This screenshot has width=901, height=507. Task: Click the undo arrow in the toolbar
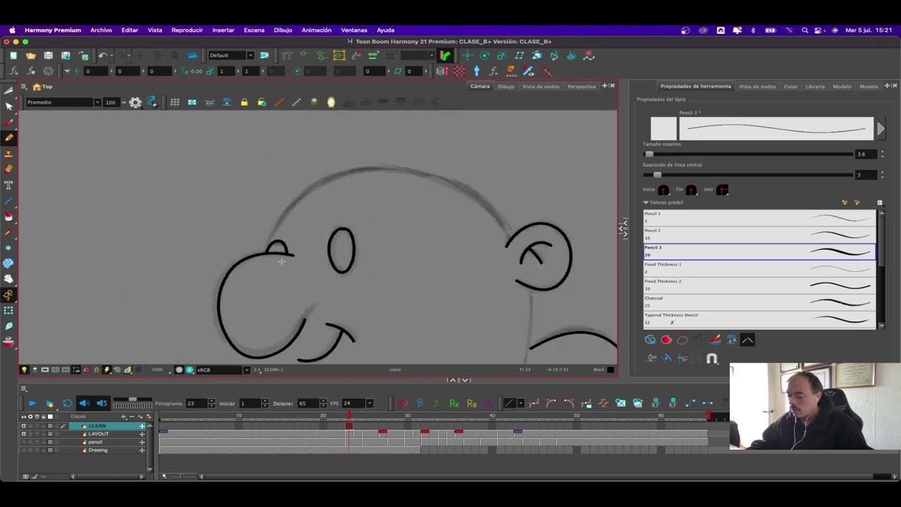(103, 56)
